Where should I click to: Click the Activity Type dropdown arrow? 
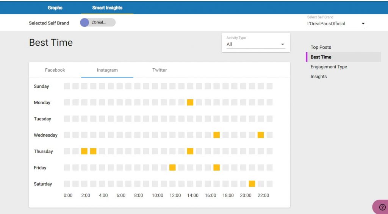[282, 45]
